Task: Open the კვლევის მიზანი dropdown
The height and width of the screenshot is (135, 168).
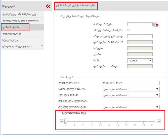Action: 131,95
